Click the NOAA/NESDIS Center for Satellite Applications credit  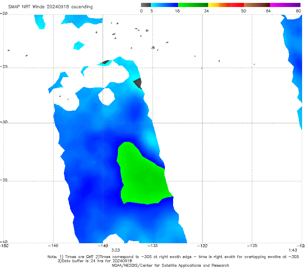pyautogui.click(x=170, y=265)
